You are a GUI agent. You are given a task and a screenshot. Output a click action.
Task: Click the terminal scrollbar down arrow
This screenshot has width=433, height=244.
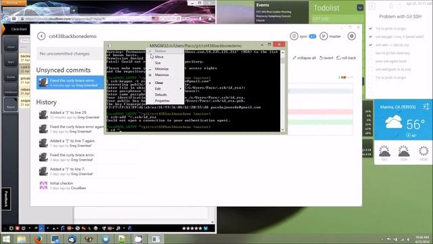(283, 129)
